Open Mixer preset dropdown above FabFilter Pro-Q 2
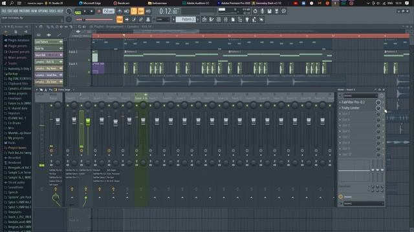 point(361,96)
